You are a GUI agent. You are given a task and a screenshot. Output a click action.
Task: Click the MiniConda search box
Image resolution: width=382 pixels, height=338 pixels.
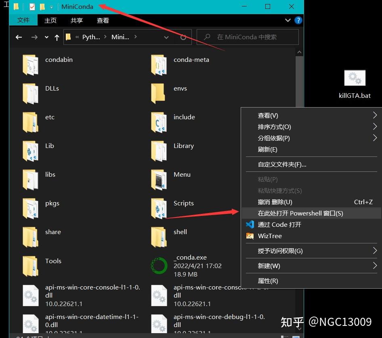(x=248, y=37)
